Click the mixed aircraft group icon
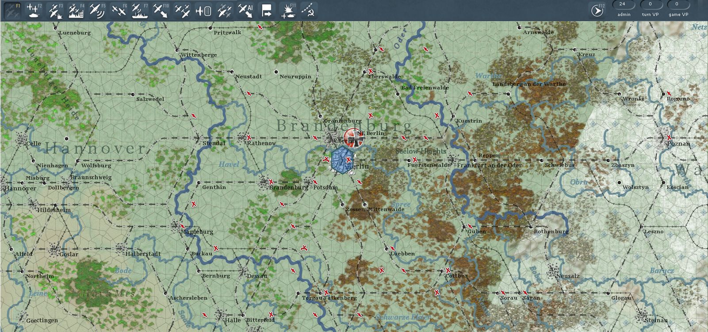Viewport: 708px width, 332px height. (x=224, y=10)
